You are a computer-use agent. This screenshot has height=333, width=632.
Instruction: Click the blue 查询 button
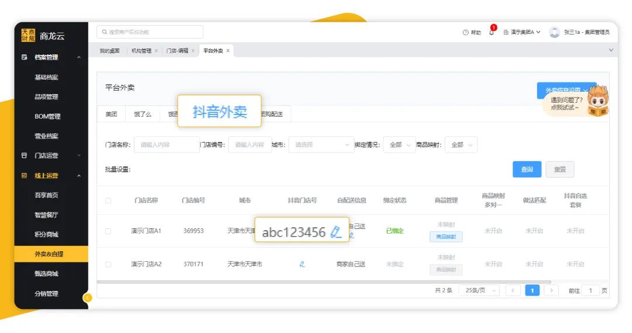[x=527, y=169]
